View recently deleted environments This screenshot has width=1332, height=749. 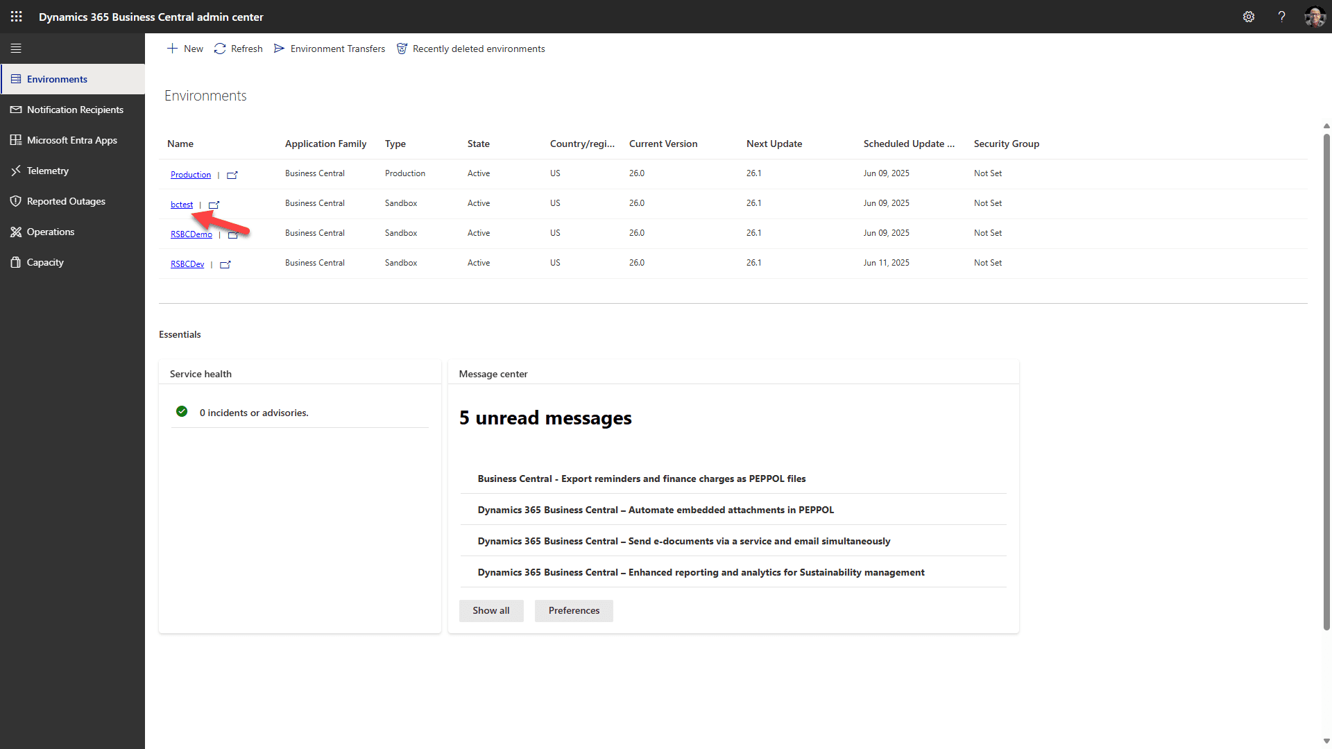tap(470, 49)
